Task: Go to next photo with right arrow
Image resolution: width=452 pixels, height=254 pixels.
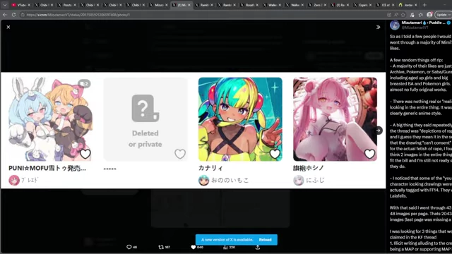Action: tap(379, 131)
